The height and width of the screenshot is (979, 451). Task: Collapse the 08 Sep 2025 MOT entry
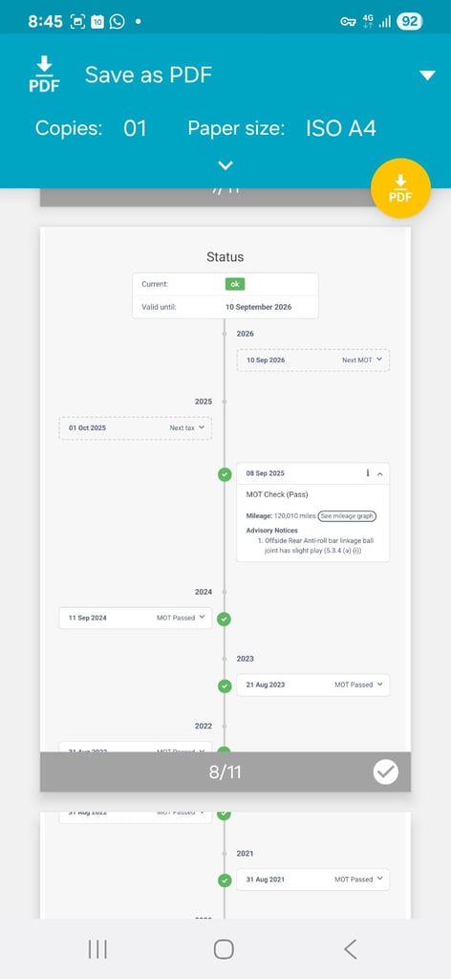[x=380, y=474]
